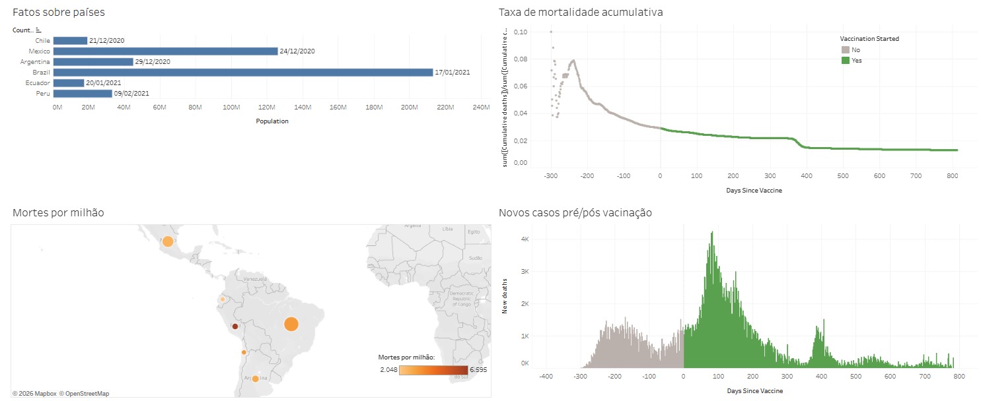This screenshot has width=981, height=401.
Task: Click the gray 'No' legend swatch
Action: point(845,50)
